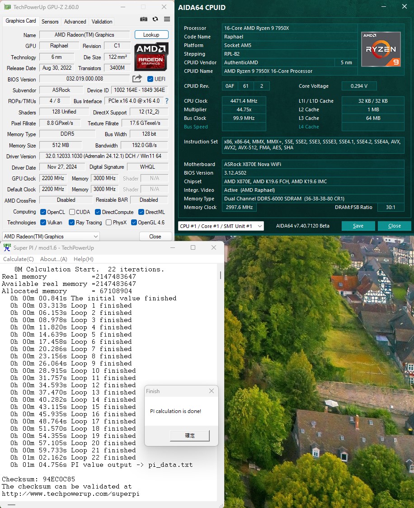Open the Calculate(C) menu in Super PI
The width and height of the screenshot is (414, 508).
[x=19, y=259]
